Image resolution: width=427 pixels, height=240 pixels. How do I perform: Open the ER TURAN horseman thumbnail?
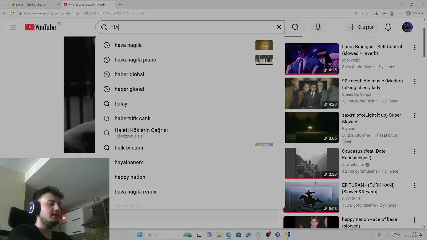coord(312,197)
